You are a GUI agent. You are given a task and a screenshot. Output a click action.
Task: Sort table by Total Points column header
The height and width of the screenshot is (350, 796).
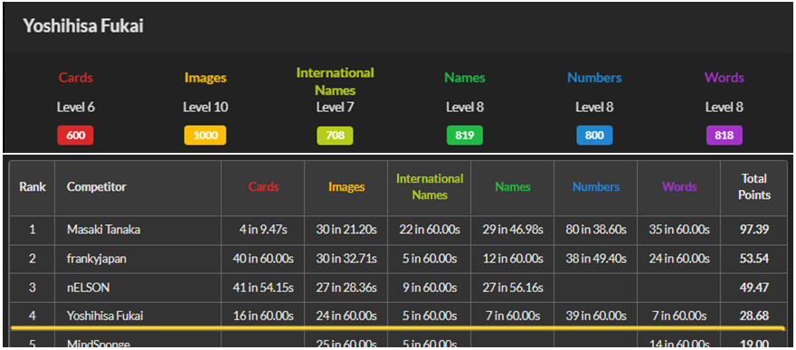click(753, 186)
